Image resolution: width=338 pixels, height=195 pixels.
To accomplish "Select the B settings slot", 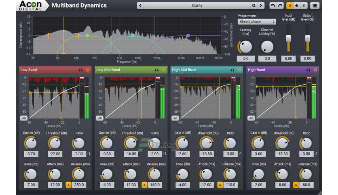I will [304, 6].
